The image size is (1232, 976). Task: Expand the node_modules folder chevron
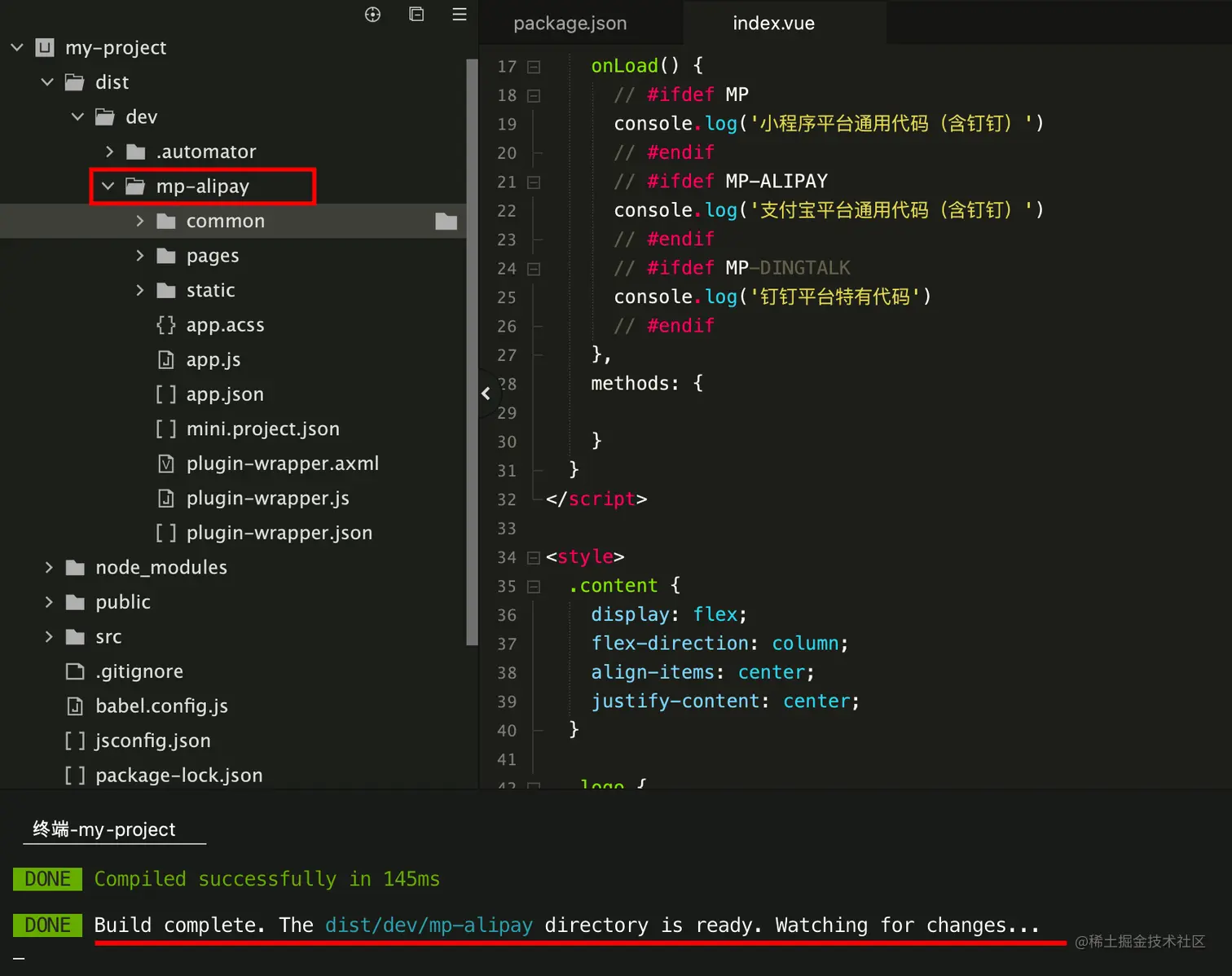click(48, 567)
